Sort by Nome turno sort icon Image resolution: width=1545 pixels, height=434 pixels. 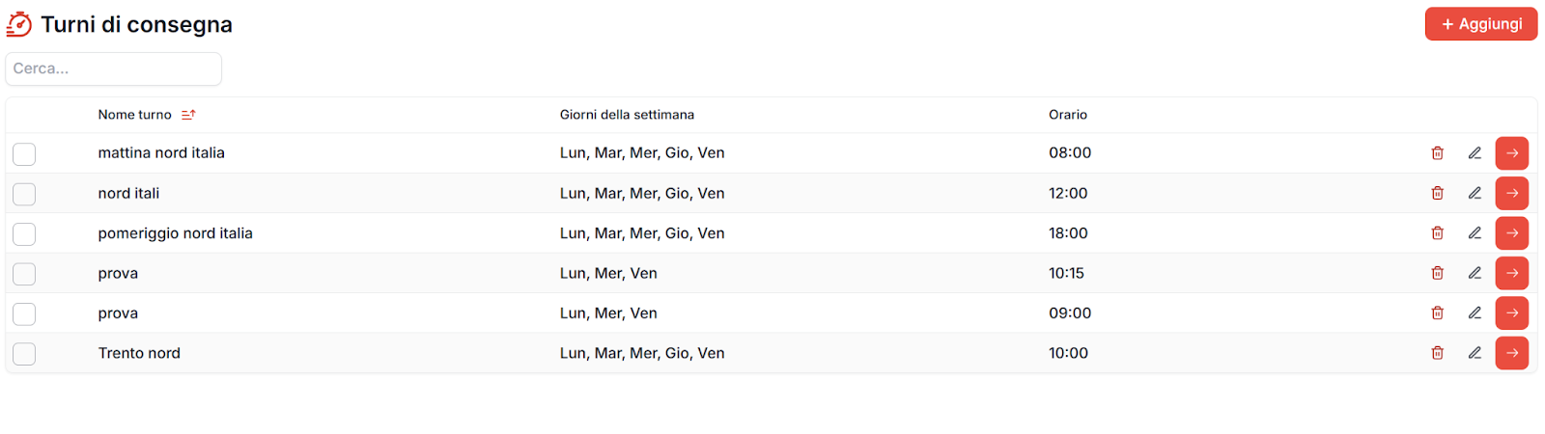point(188,115)
